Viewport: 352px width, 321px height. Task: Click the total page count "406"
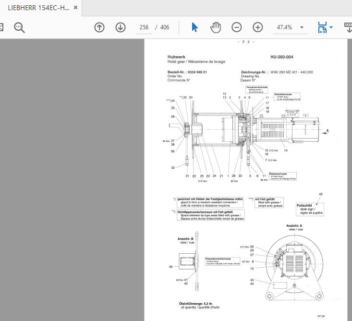pyautogui.click(x=165, y=27)
